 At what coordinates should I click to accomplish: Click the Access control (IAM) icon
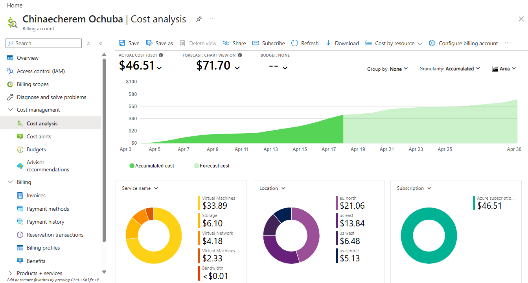pyautogui.click(x=10, y=71)
